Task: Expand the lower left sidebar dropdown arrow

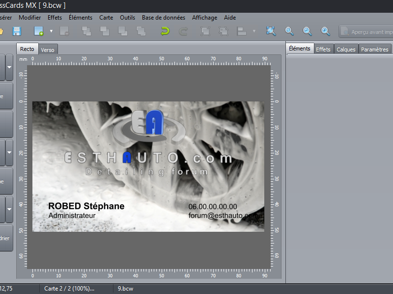Action: click(x=9, y=209)
